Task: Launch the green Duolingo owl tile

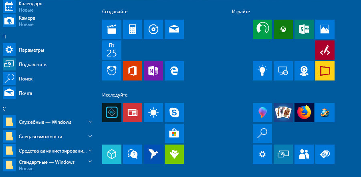Action: (174, 154)
